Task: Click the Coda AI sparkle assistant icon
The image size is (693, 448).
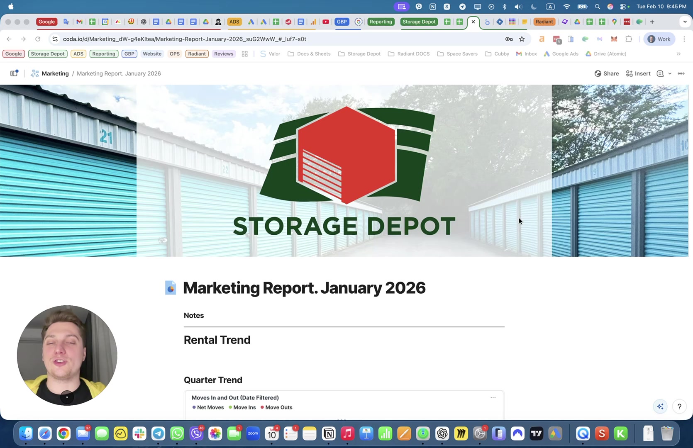Action: coord(660,407)
